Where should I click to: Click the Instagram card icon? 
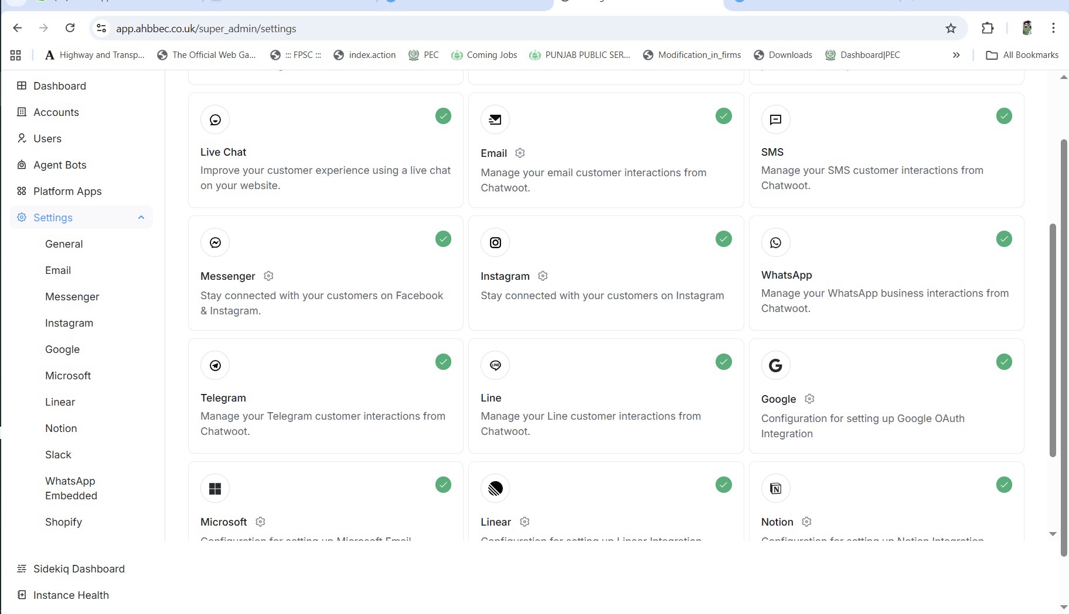pyautogui.click(x=495, y=242)
